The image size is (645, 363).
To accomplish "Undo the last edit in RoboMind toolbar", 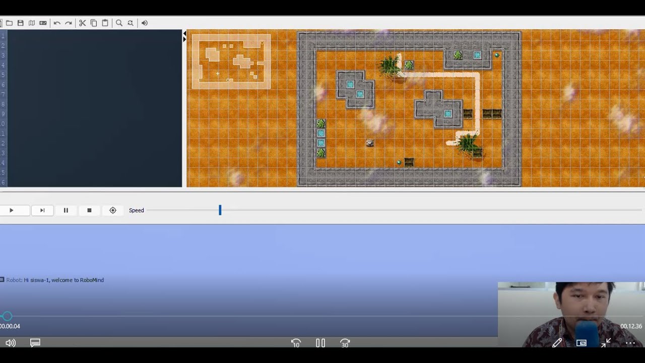I will (57, 23).
